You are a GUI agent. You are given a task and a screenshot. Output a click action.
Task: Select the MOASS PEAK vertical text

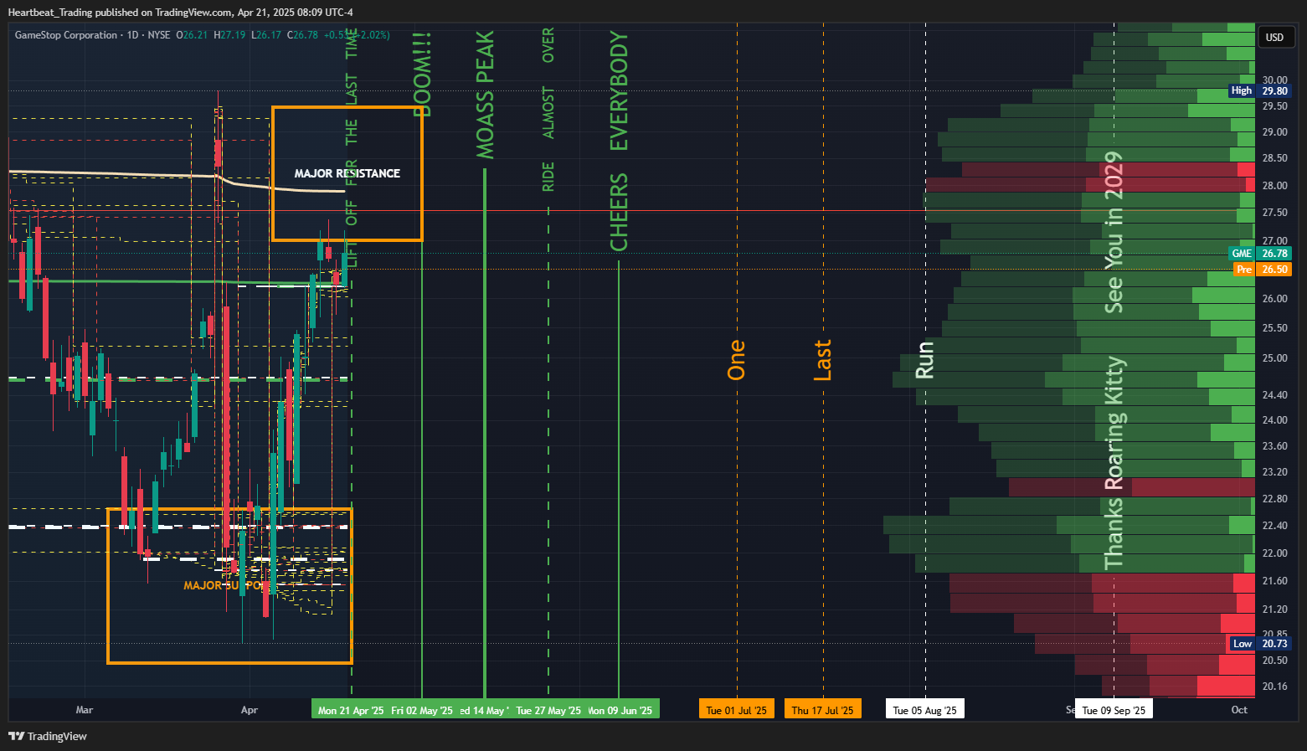pyautogui.click(x=485, y=95)
